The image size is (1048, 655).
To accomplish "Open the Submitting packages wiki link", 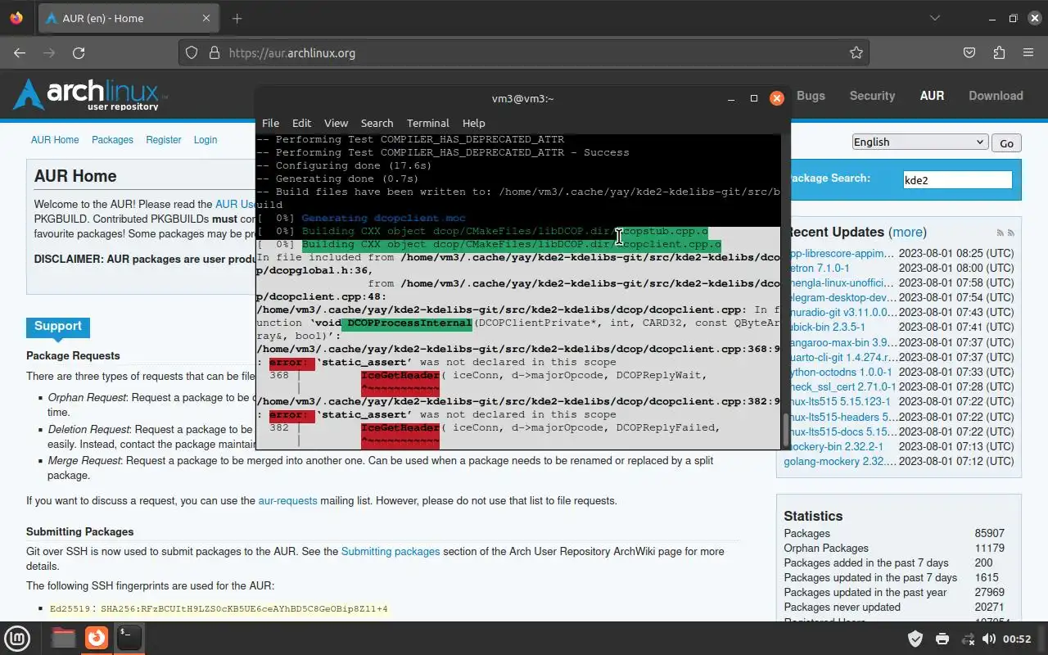I will [x=391, y=551].
